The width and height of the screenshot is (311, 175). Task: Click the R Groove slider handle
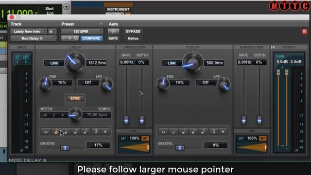[180, 148]
